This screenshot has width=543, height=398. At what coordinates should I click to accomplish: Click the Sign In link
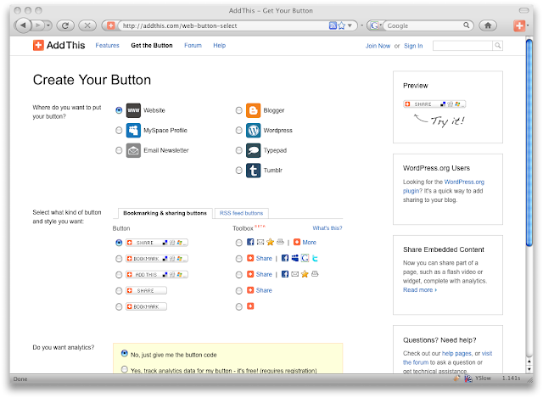413,45
